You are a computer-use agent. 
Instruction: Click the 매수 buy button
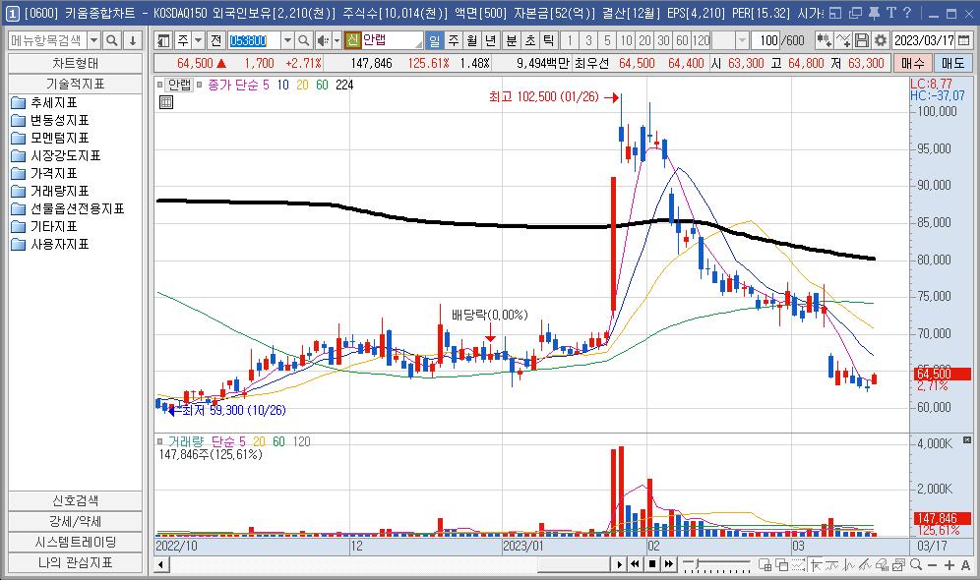(x=912, y=64)
